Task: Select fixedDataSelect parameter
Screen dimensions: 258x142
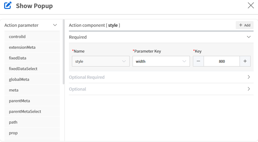Action: click(32, 69)
